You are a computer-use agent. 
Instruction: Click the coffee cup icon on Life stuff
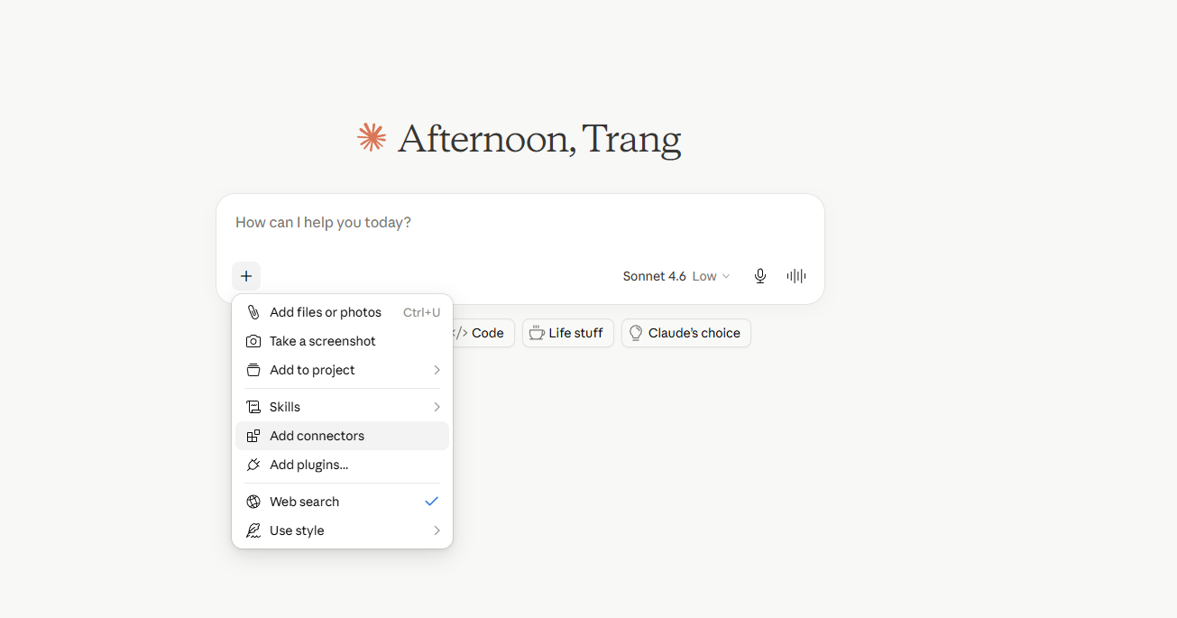537,333
